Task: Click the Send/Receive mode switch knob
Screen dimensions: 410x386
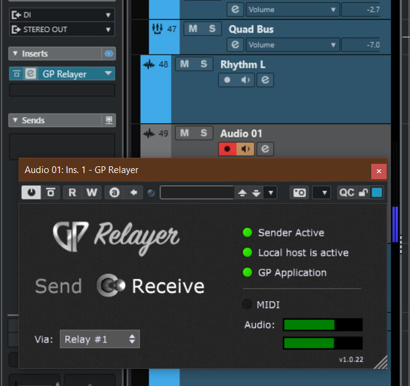Action: click(x=112, y=286)
